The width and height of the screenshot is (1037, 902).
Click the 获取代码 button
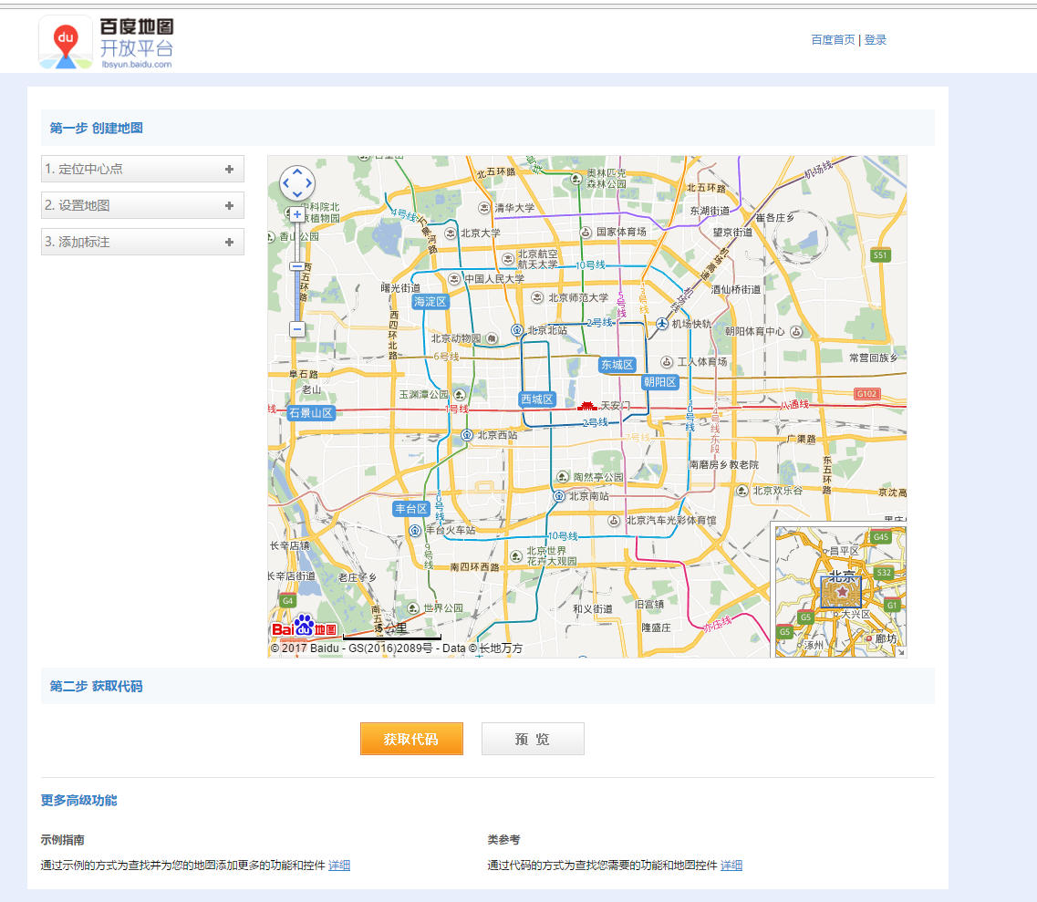(411, 739)
